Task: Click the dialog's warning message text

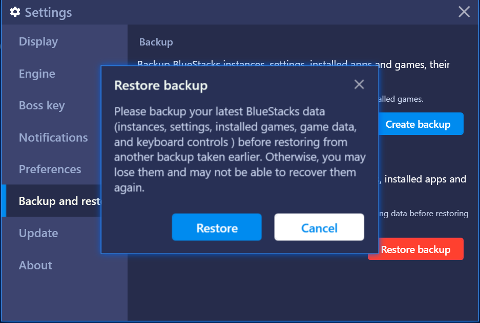Action: coord(240,149)
